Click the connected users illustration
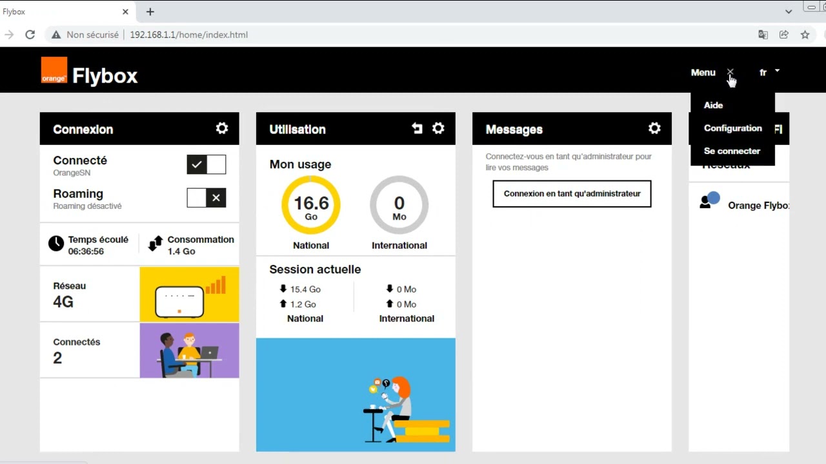 pos(189,350)
